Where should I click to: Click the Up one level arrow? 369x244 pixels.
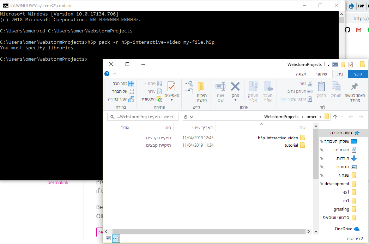(335, 117)
